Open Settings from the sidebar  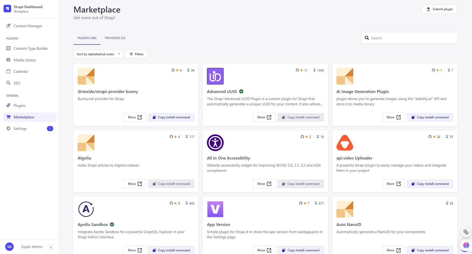coord(20,128)
